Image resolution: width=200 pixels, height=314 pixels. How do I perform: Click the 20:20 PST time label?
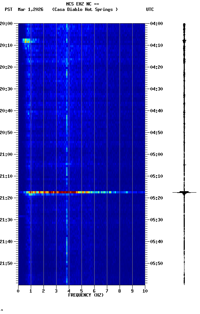point(6,67)
